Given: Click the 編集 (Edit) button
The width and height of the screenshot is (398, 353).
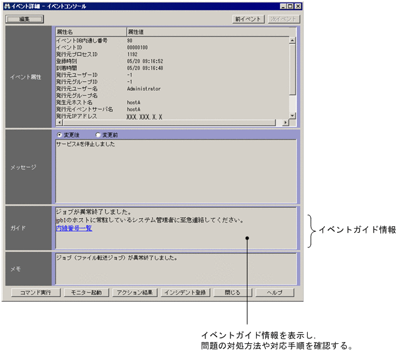Looking at the screenshot, I should pyautogui.click(x=24, y=19).
